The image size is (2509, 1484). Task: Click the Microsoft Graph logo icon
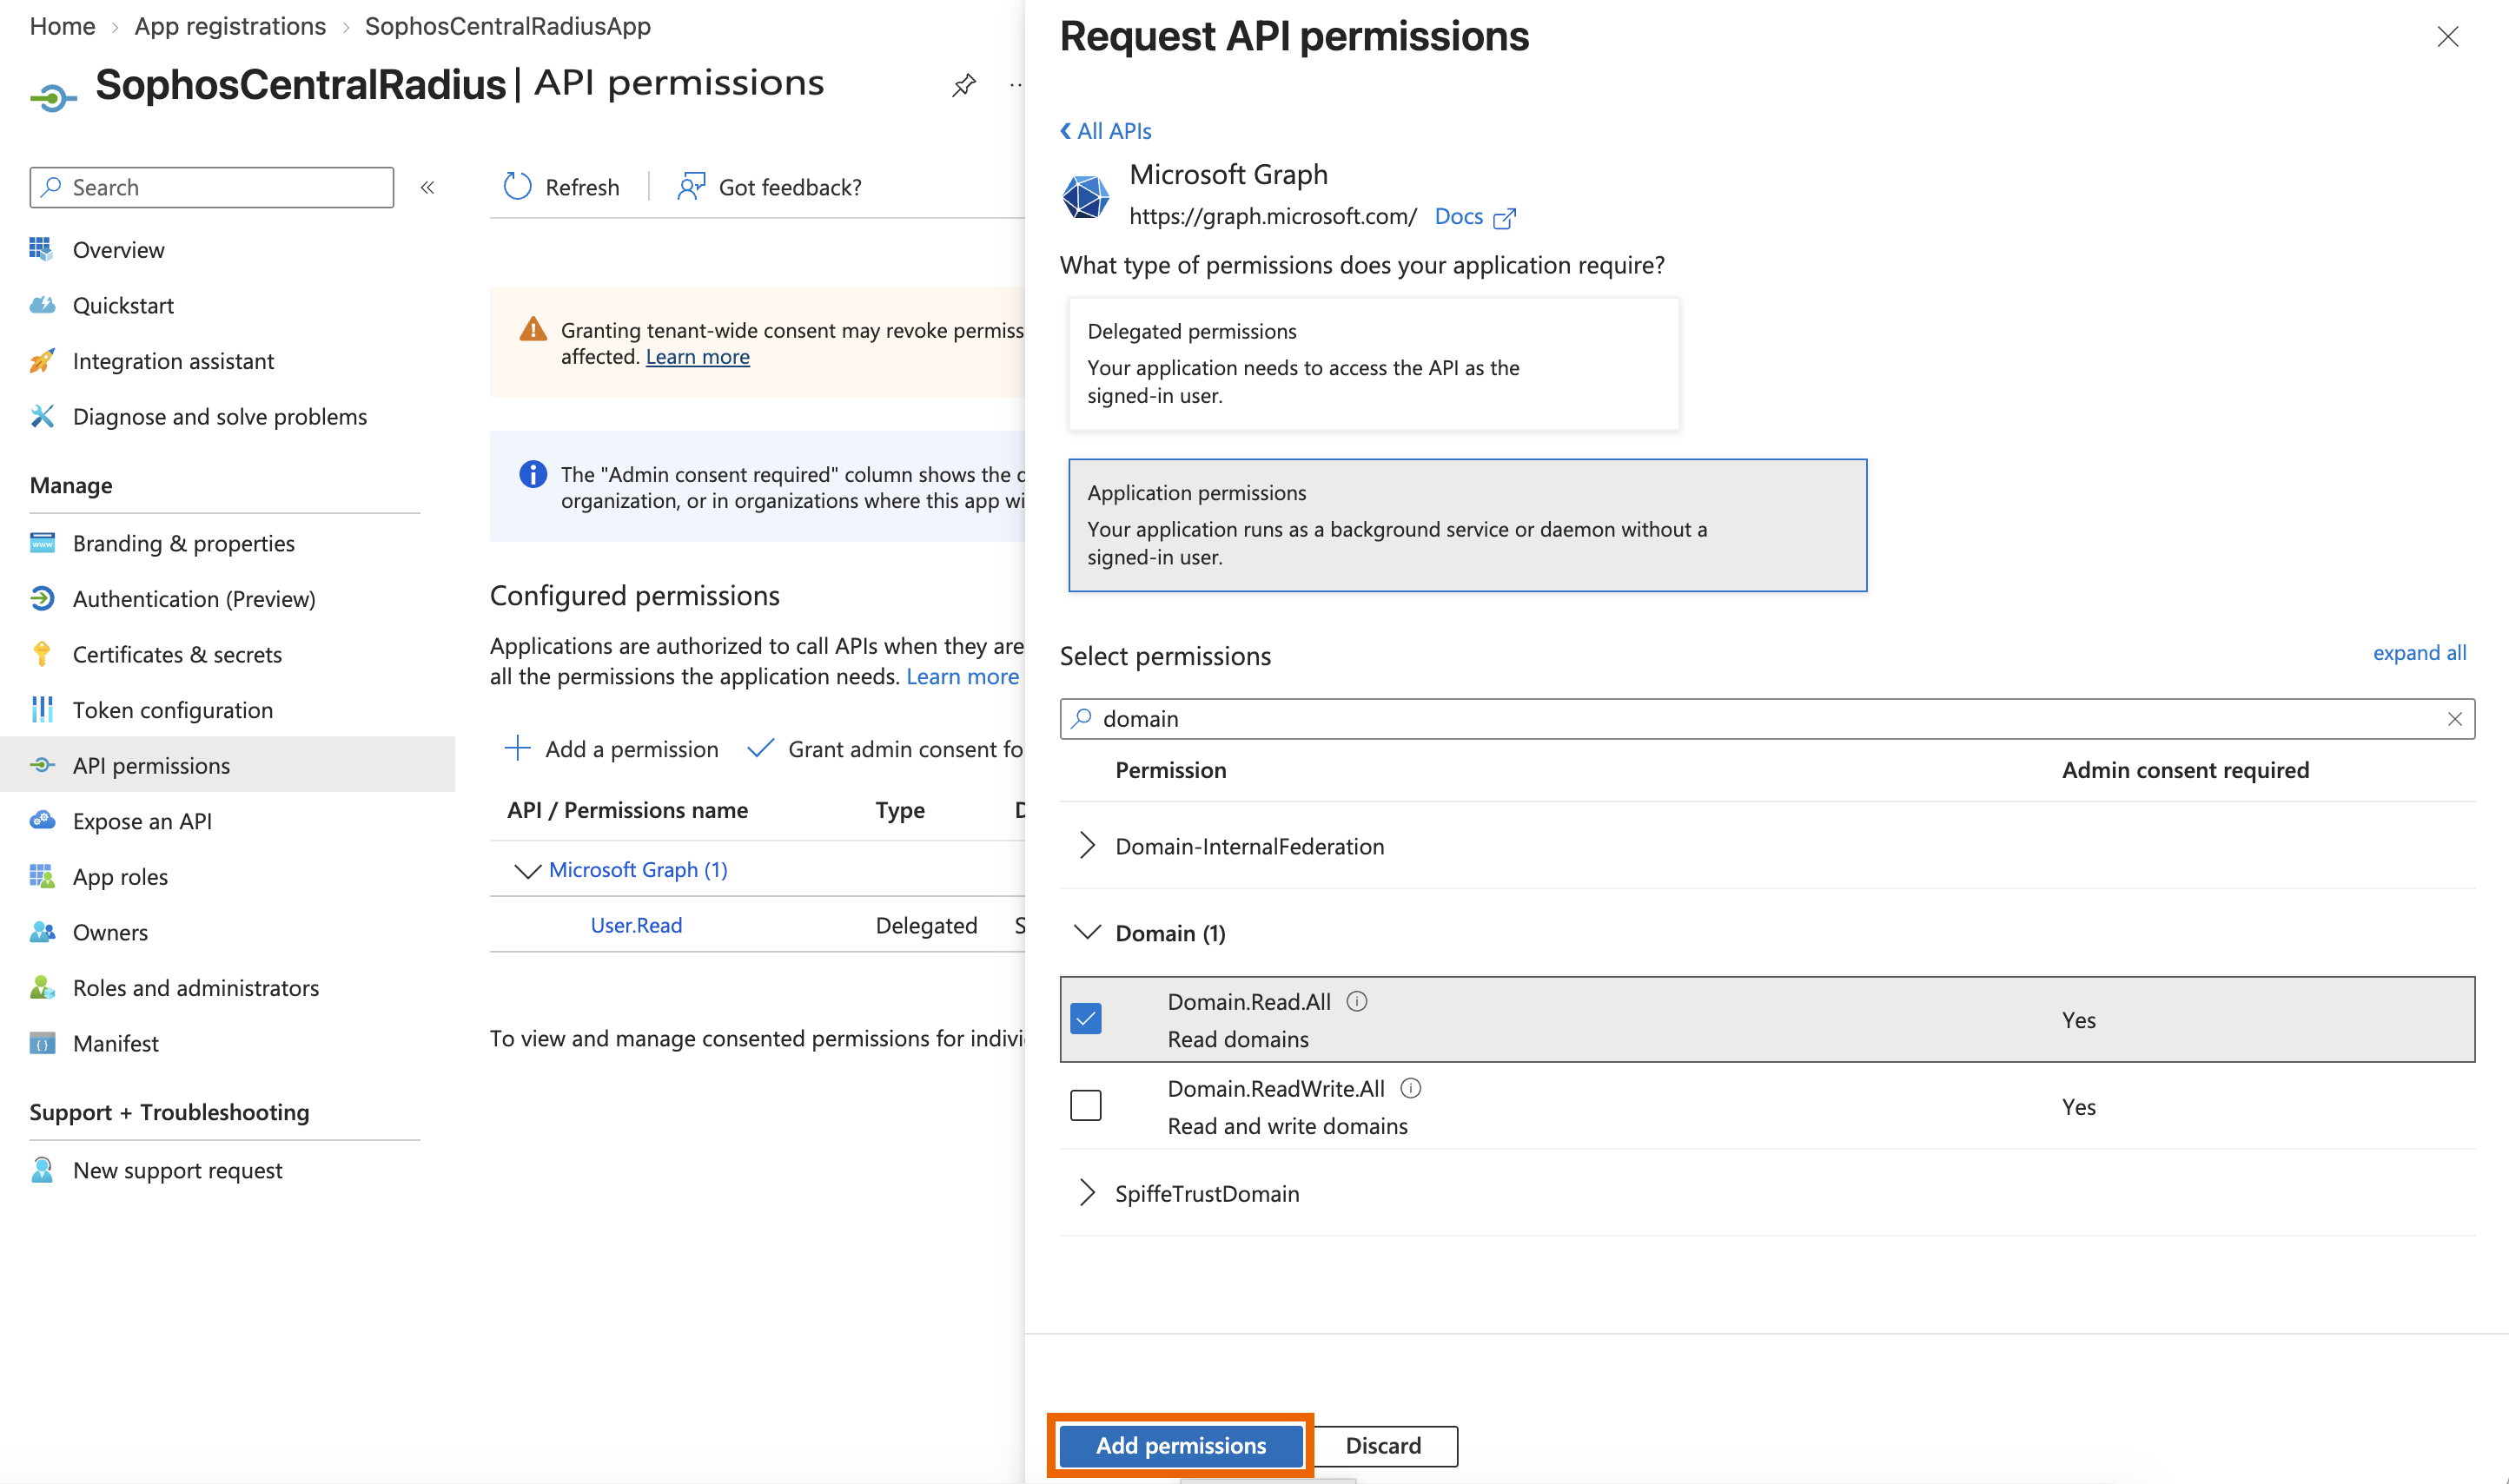click(1085, 195)
